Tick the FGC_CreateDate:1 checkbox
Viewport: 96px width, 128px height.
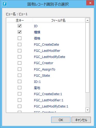tap(20, 94)
